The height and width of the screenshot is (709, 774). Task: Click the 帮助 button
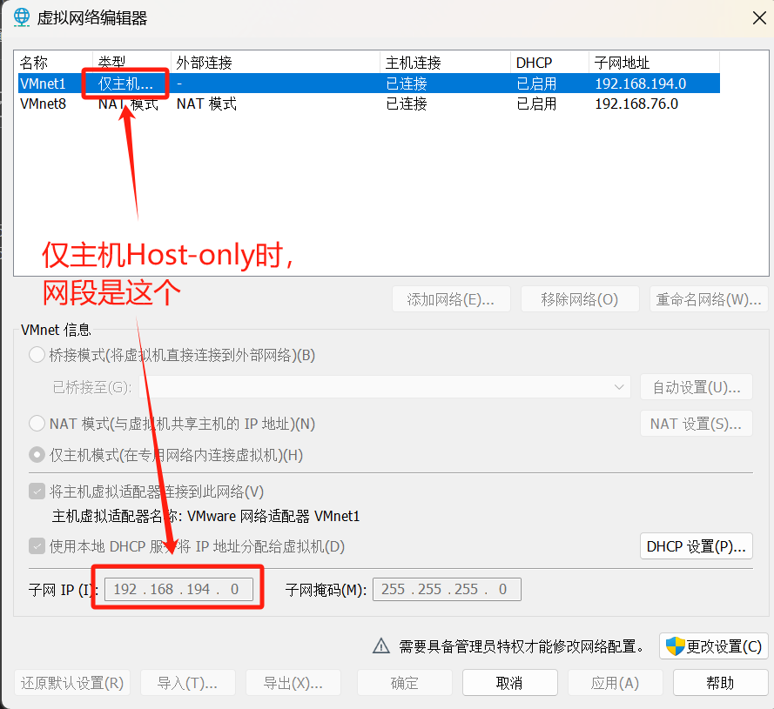click(721, 683)
